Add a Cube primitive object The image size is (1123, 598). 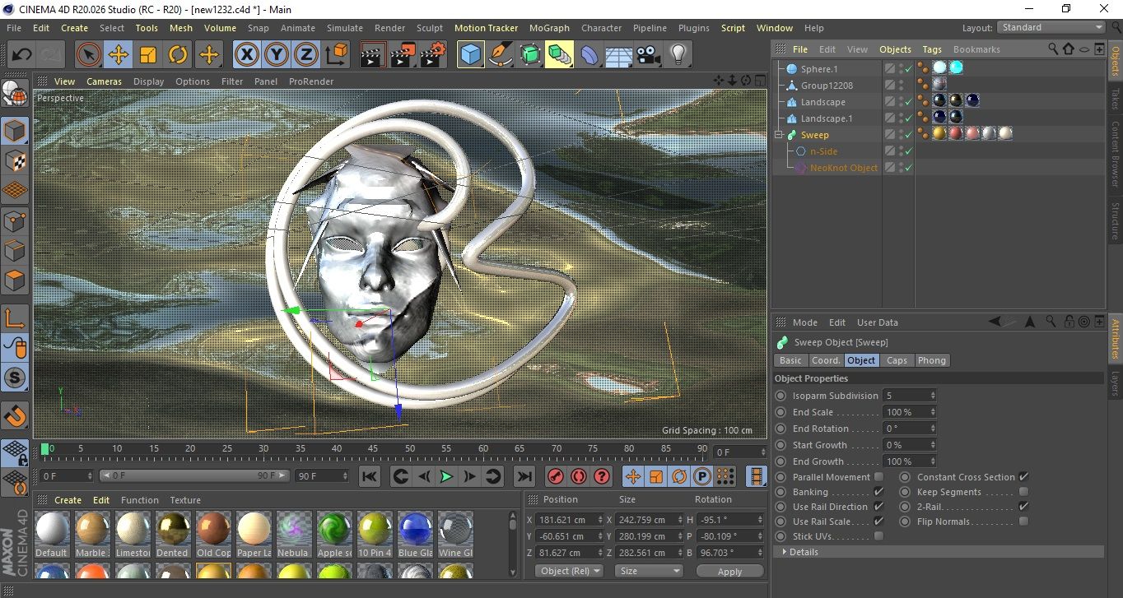pyautogui.click(x=471, y=55)
